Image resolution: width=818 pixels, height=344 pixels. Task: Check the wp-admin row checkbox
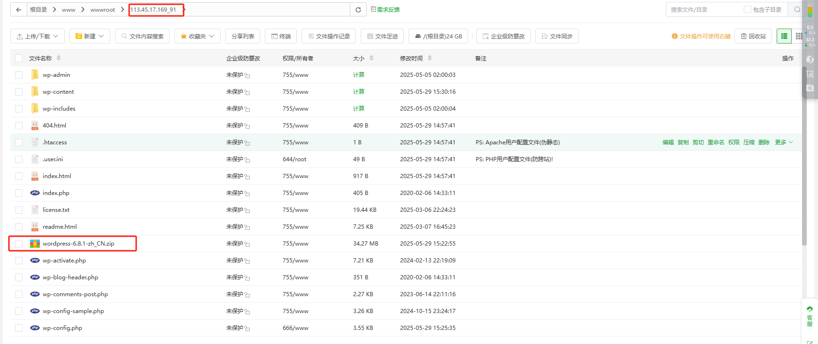click(x=19, y=75)
